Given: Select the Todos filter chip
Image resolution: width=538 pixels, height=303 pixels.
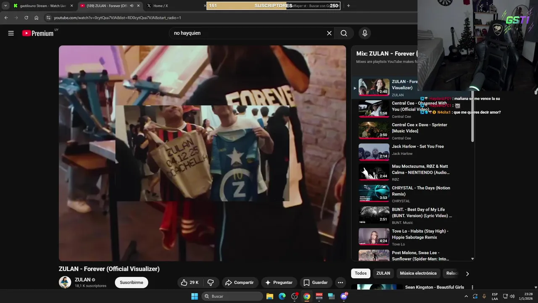Looking at the screenshot, I should click(361, 273).
